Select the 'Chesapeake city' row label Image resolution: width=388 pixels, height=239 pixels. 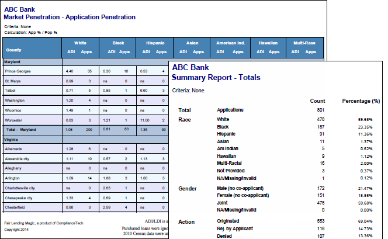tap(19, 198)
